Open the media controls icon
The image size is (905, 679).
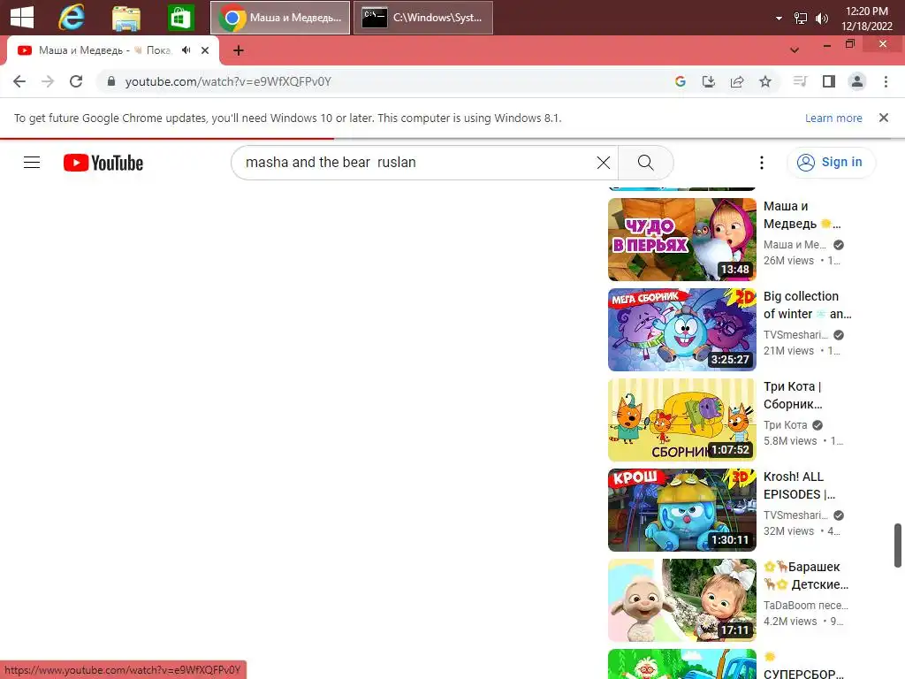pyautogui.click(x=800, y=81)
